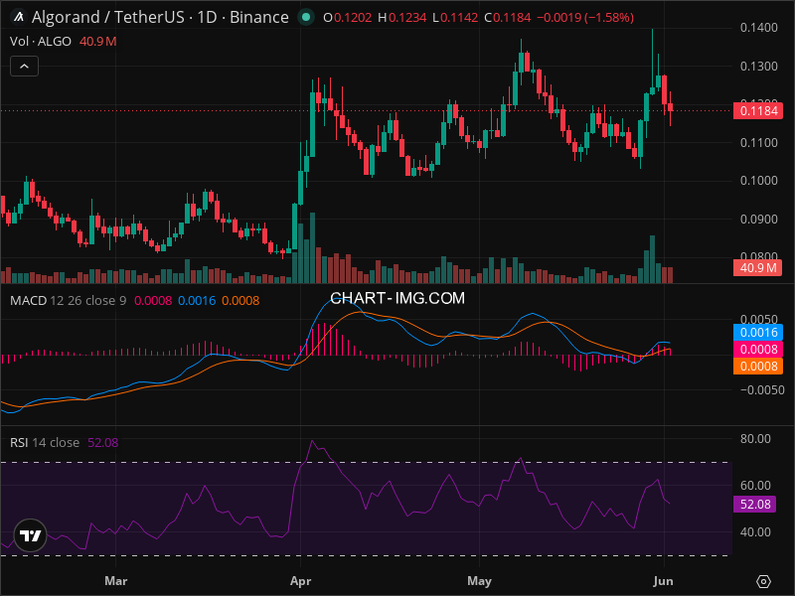The image size is (795, 596).
Task: Click the orange signal value tag 0.0008
Action: point(758,366)
